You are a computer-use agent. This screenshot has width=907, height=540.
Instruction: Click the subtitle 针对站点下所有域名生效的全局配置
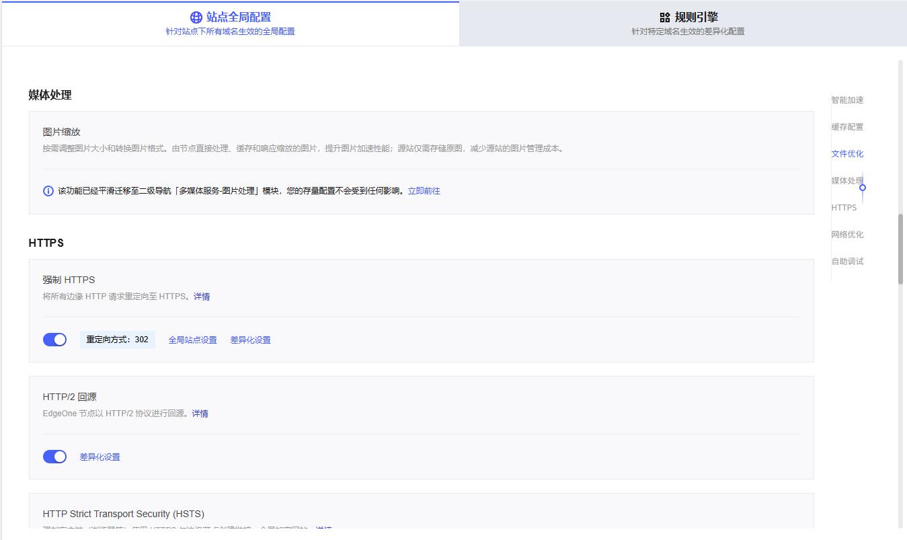click(x=231, y=32)
